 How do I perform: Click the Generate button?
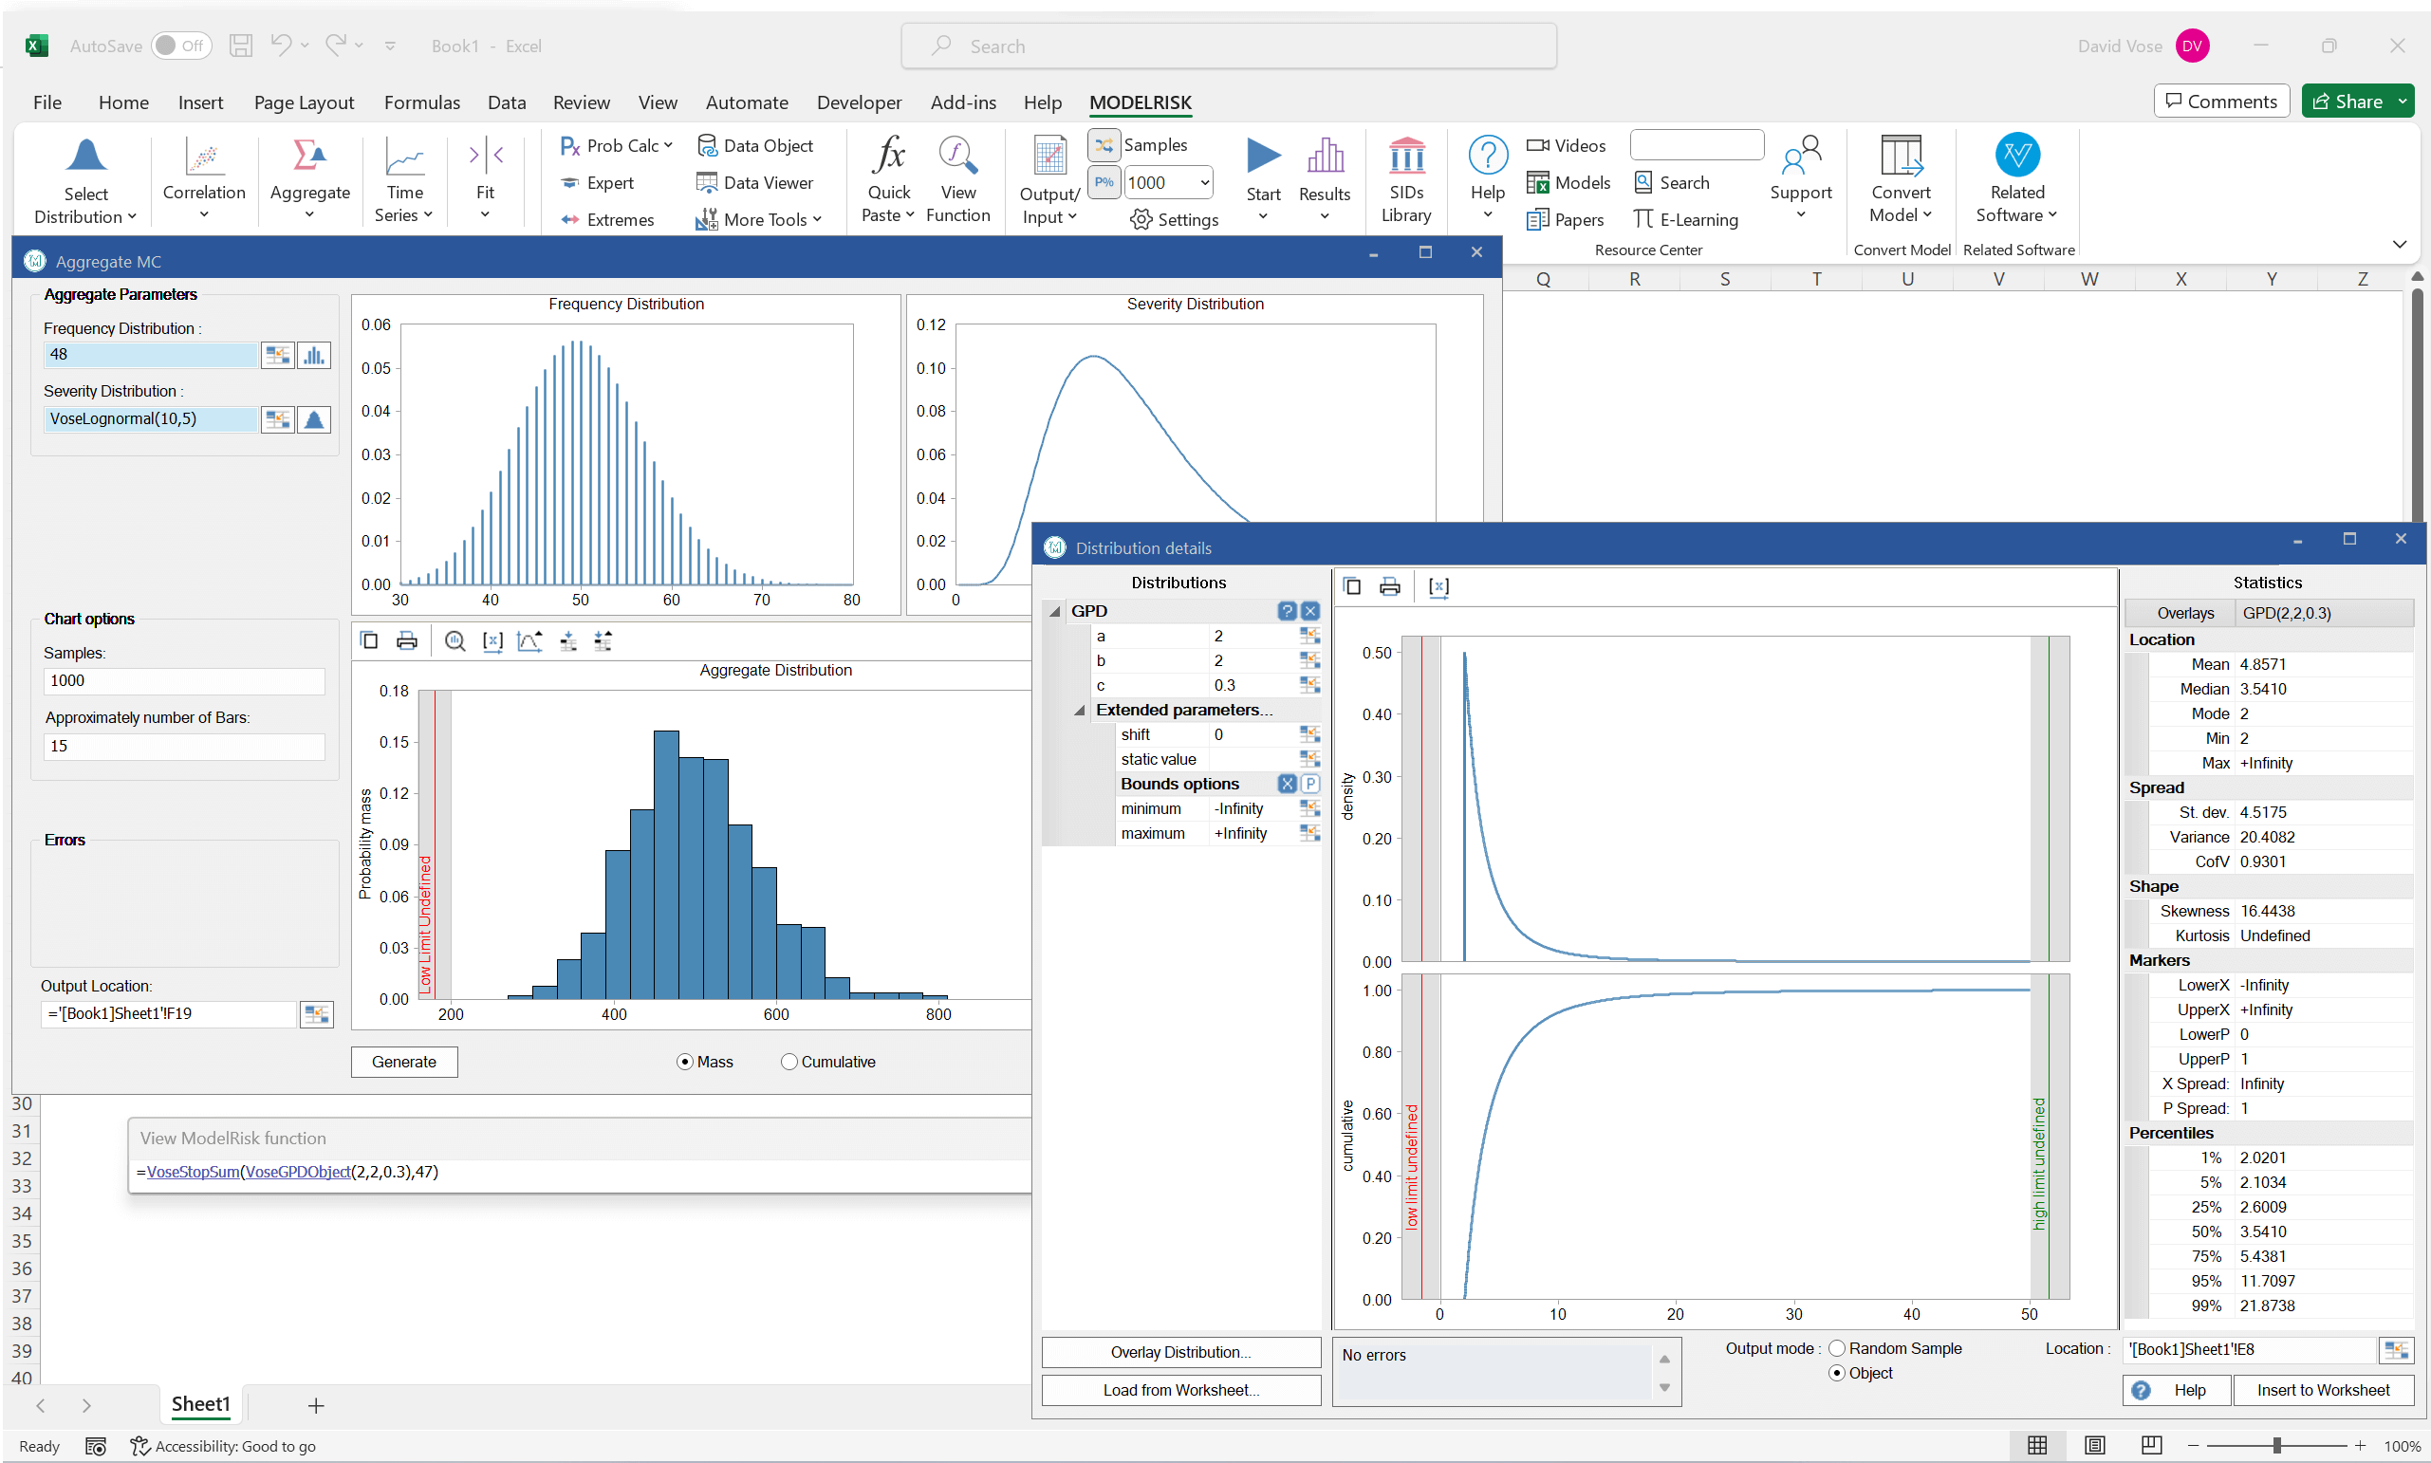pyautogui.click(x=404, y=1061)
